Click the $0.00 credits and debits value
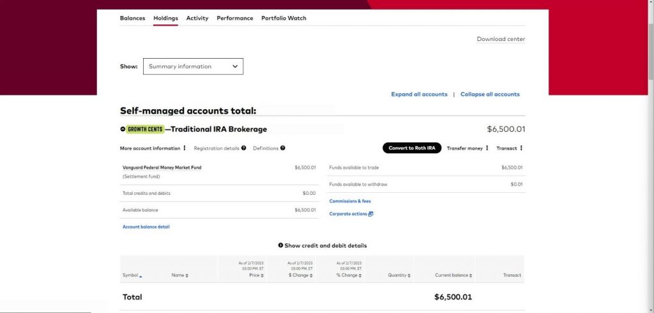The image size is (654, 313). coord(309,193)
